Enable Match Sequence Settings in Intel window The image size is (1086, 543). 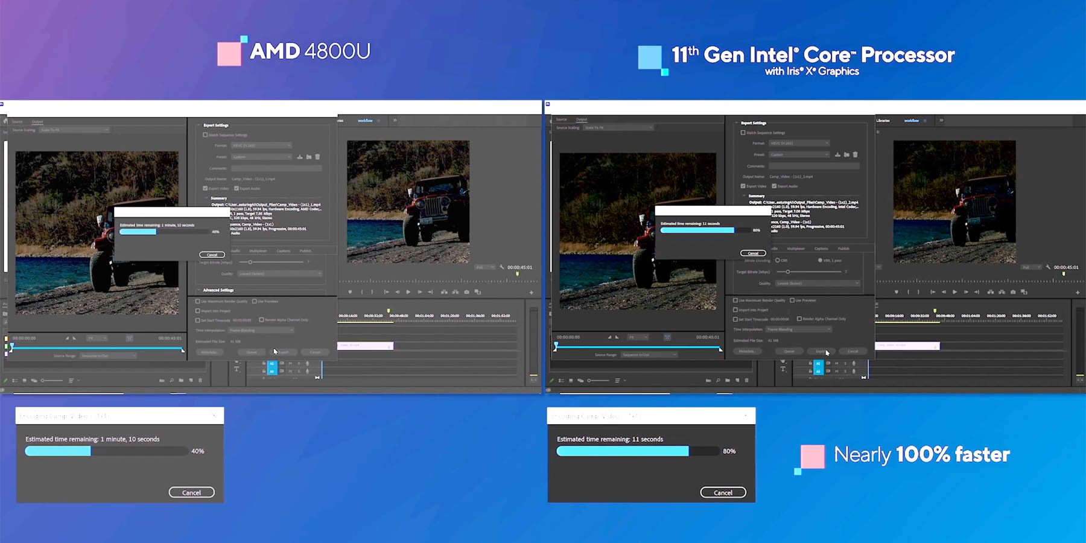743,133
